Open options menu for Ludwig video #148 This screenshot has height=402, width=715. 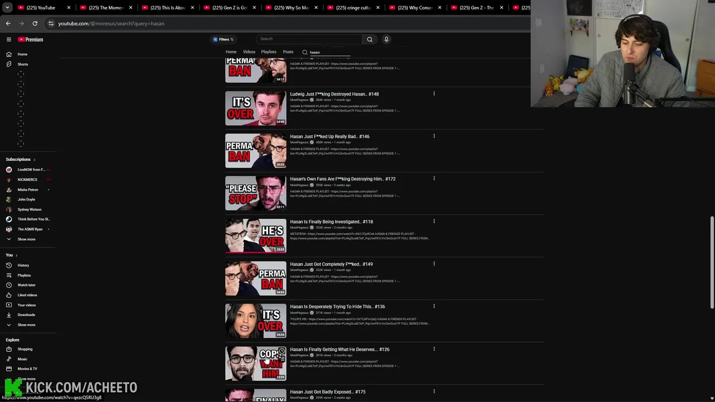tap(434, 94)
